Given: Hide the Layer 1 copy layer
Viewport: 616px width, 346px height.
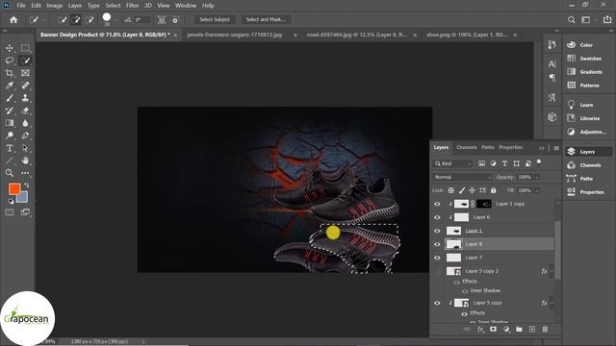Looking at the screenshot, I should [437, 204].
